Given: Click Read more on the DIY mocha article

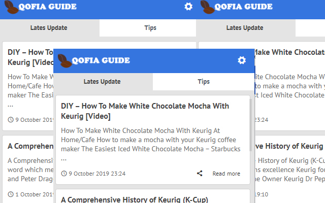Looking at the screenshot, I should point(226,174).
